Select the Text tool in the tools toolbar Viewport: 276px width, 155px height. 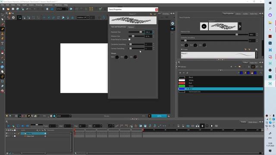click(x=2, y=43)
